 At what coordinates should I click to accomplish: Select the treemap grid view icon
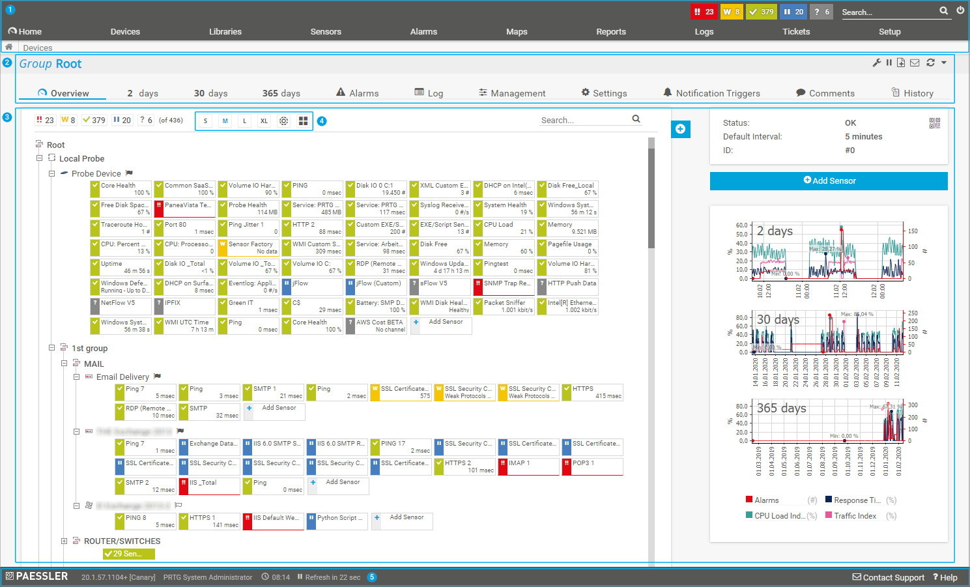coord(303,121)
